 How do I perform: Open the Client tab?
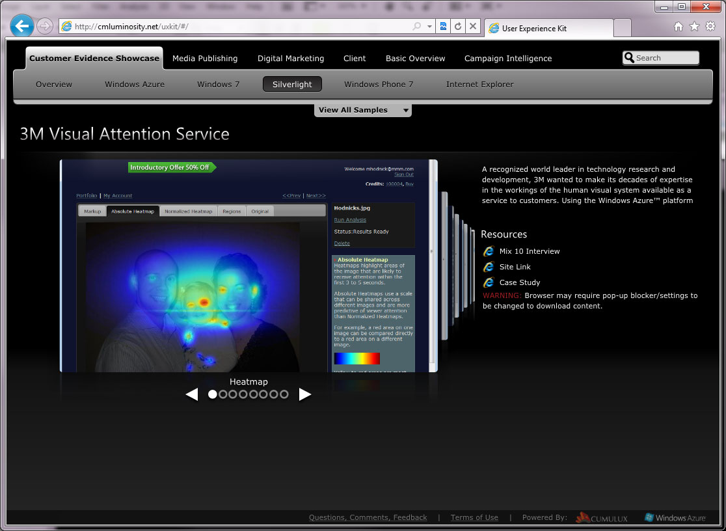(355, 59)
